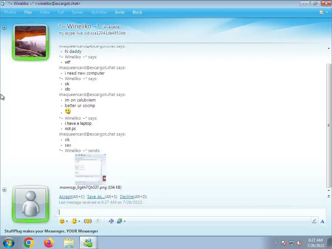332x249 pixels.
Task: Click the chat history scrollbar thumb
Action: [329, 125]
